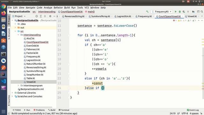Open FrequencyKt run configuration dropdown

click(162, 11)
